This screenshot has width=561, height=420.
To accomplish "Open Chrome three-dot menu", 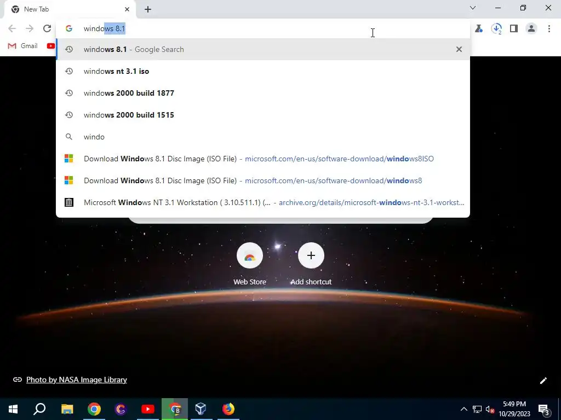I will point(549,28).
